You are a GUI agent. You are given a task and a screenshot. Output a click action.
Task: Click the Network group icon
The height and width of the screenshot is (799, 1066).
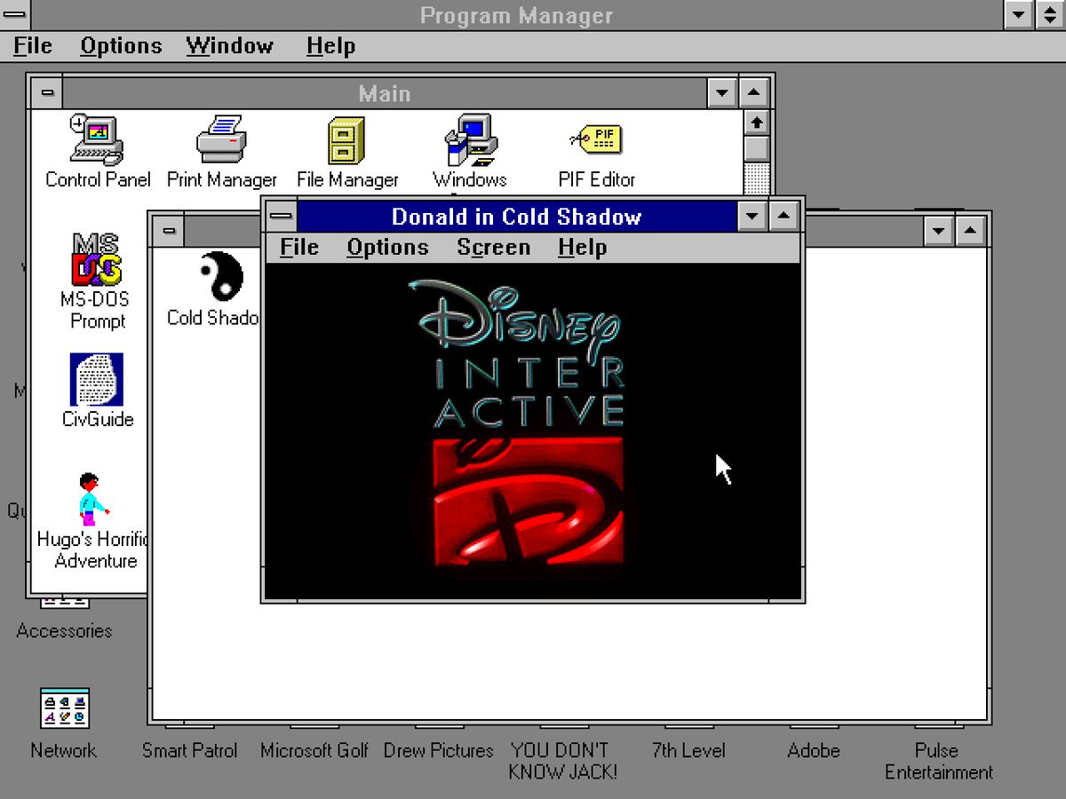[65, 708]
